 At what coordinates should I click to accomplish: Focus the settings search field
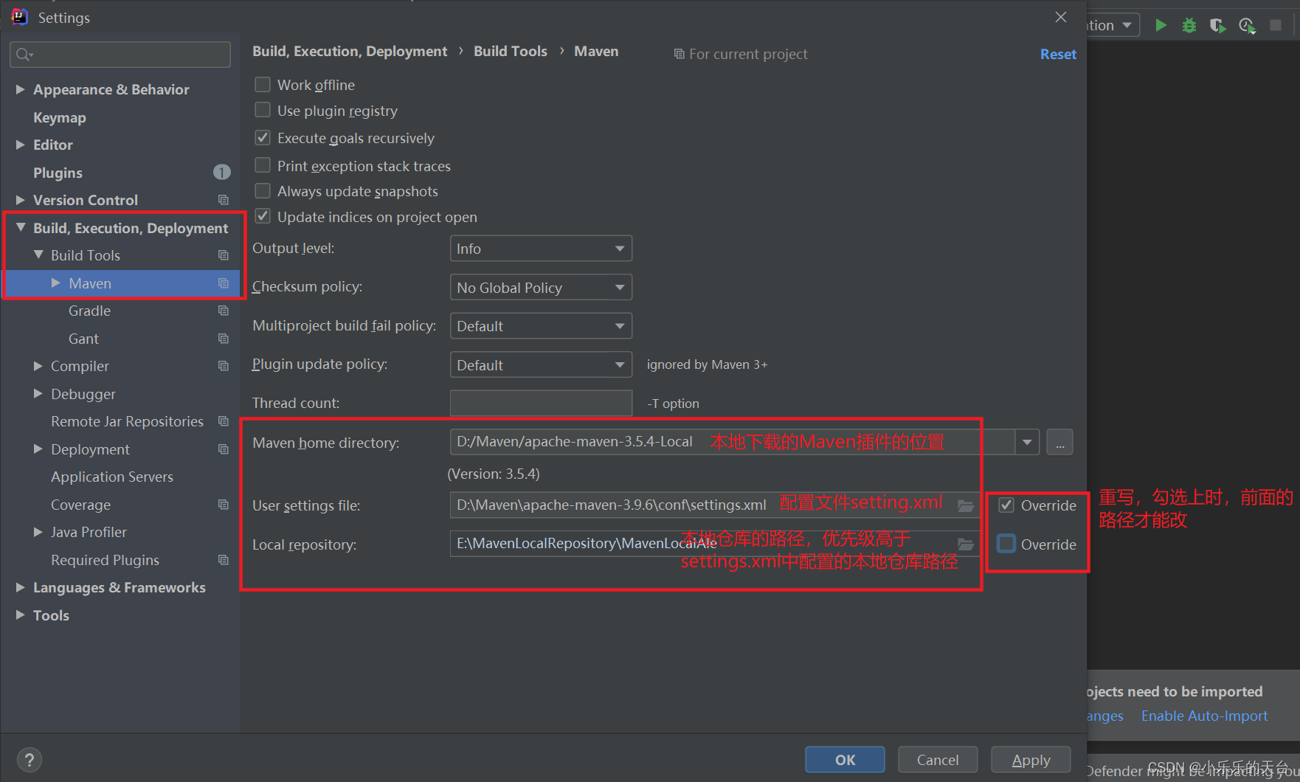coord(120,55)
